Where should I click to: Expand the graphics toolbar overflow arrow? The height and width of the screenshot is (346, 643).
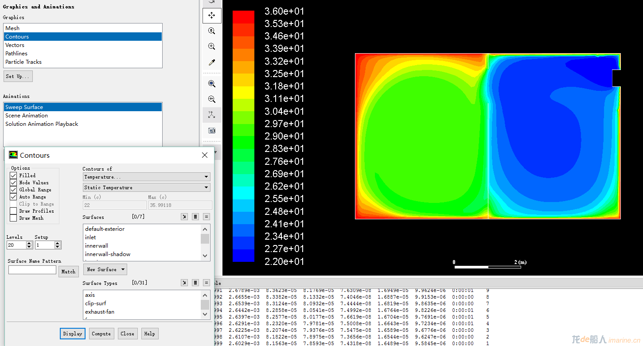215,152
